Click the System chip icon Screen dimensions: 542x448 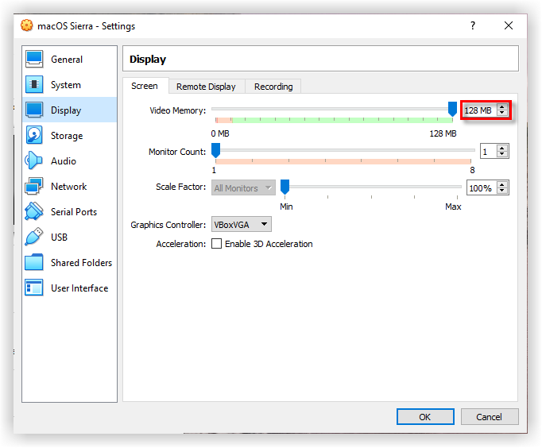coord(34,85)
